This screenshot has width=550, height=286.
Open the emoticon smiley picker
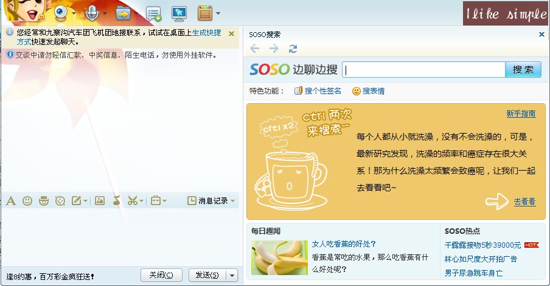tap(27, 201)
